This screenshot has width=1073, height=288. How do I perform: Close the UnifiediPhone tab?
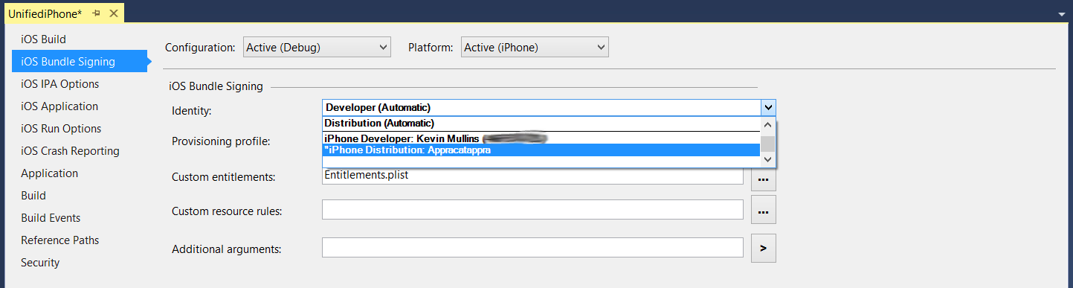coord(113,13)
